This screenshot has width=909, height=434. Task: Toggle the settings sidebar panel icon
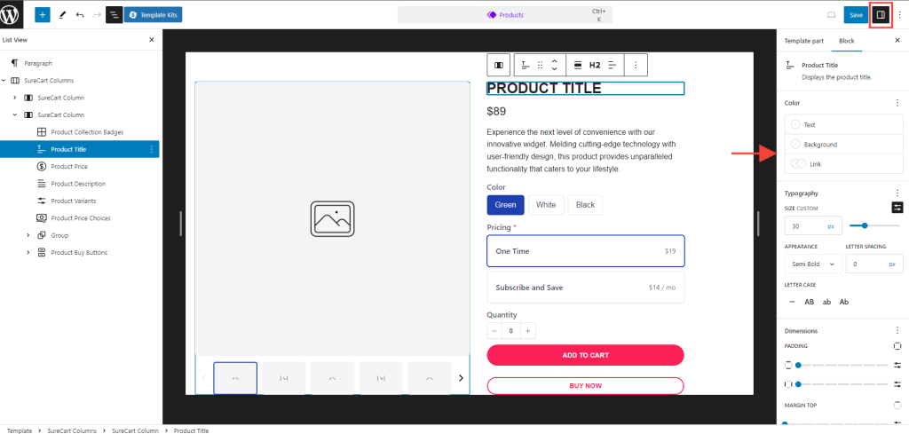[881, 15]
